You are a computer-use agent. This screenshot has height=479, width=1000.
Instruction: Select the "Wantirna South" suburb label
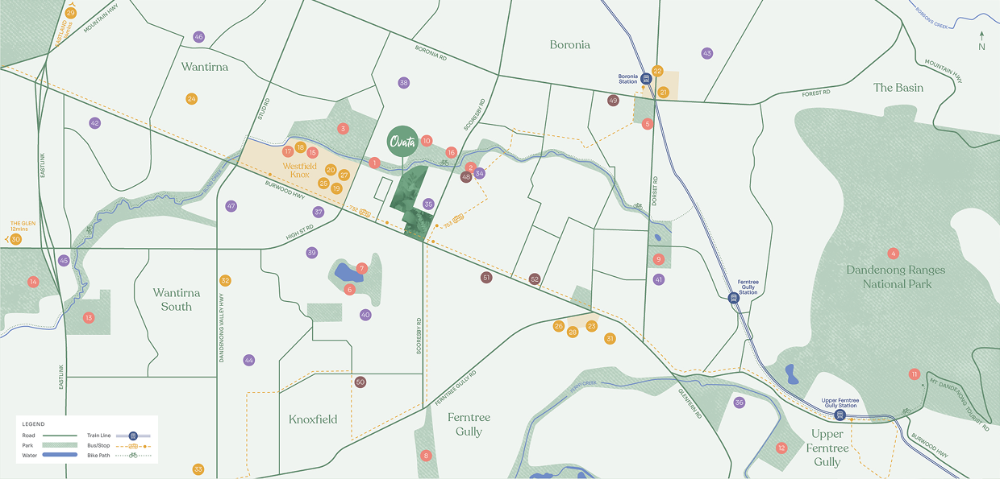tap(176, 299)
